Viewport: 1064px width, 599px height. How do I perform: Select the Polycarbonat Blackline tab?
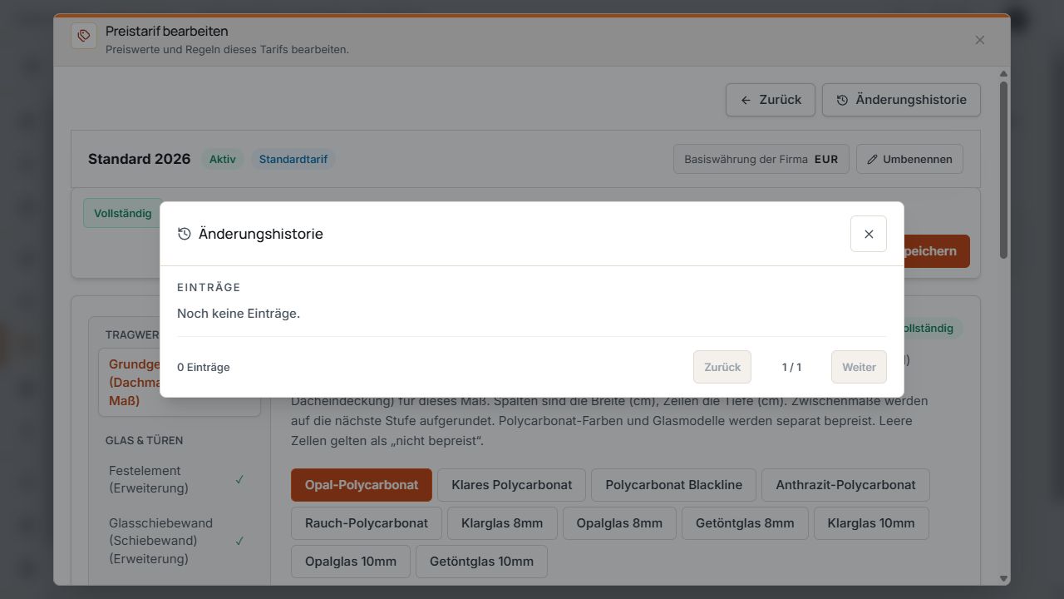coord(674,485)
